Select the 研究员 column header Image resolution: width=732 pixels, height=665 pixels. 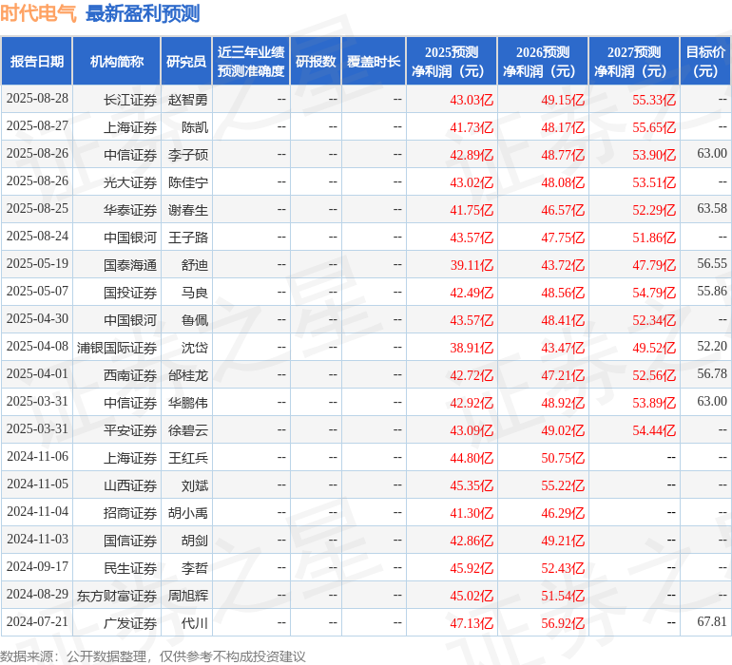tap(186, 61)
